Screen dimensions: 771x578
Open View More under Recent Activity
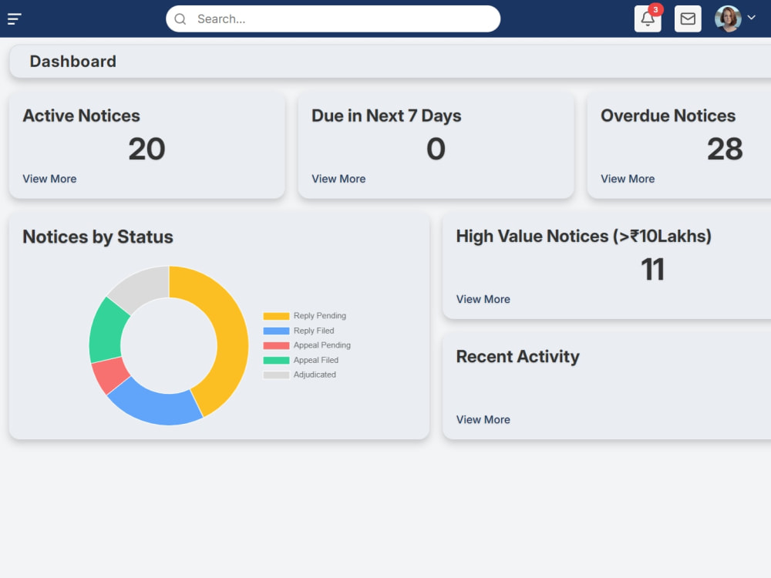(x=483, y=420)
